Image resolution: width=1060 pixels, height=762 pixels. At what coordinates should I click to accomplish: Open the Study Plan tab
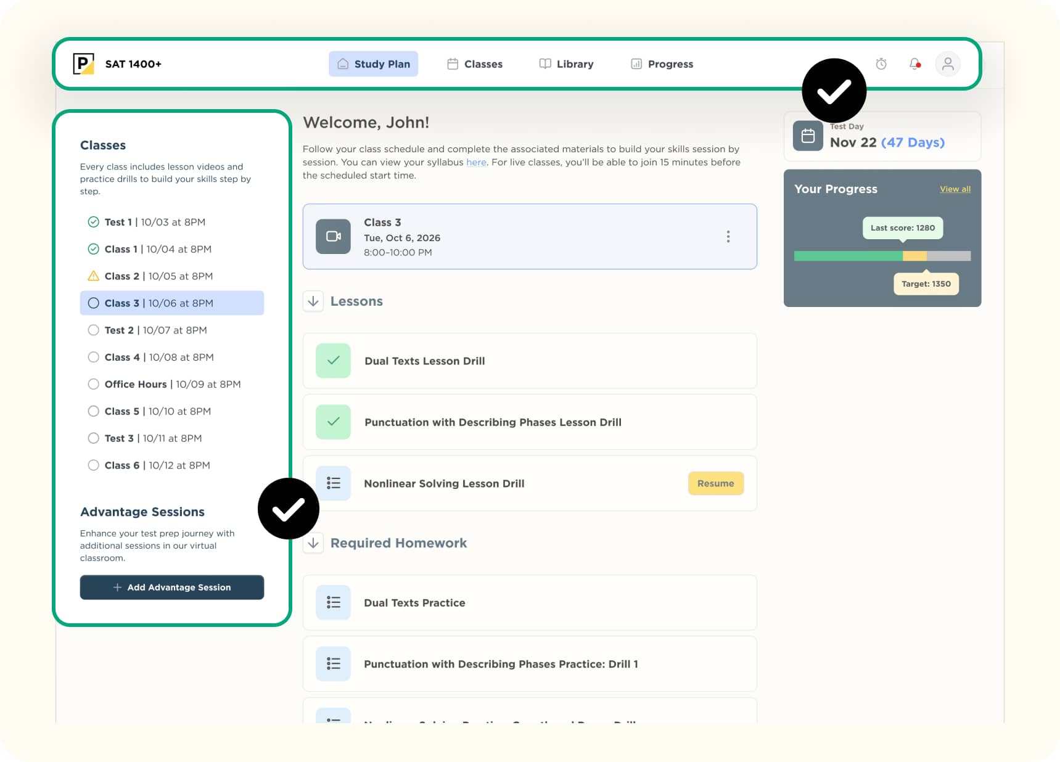coord(373,64)
